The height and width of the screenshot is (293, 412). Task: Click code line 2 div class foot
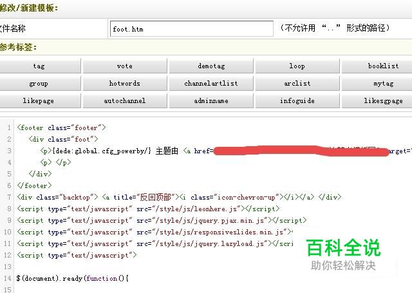63,139
